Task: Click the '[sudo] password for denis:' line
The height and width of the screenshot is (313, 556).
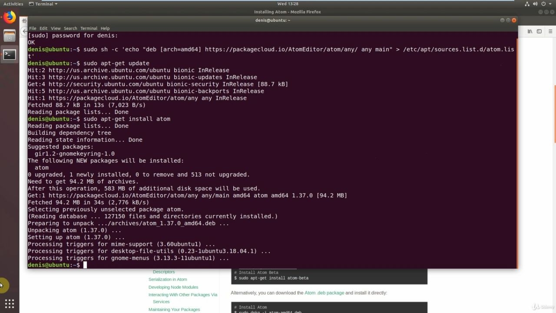Action: [x=73, y=36]
